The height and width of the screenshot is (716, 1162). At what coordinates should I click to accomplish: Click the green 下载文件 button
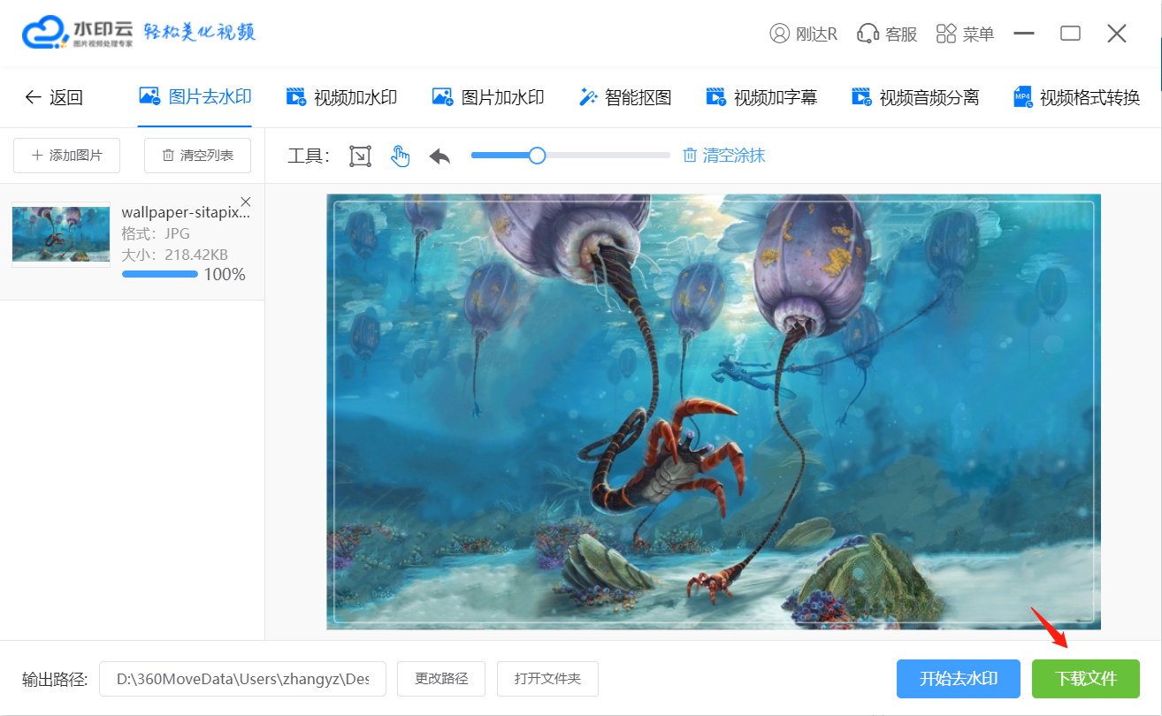(1086, 679)
